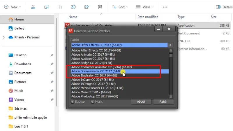Screen dimensions: 233x131
Task: Open the See more ellipsis menu
Action: [x=165, y=7]
